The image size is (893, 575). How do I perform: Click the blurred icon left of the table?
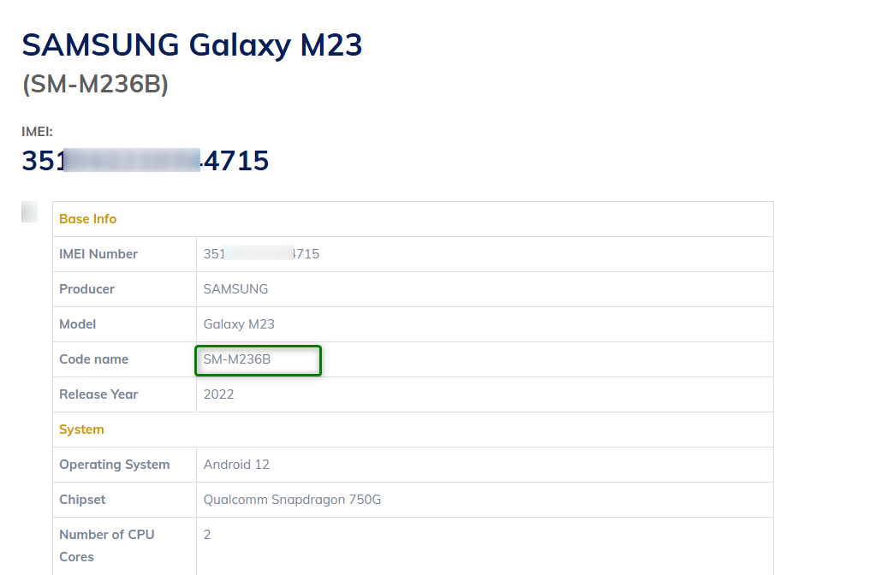tap(29, 211)
